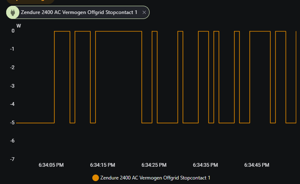Click the long 0 W plateau on the orange line
The height and width of the screenshot is (184, 300).
[x=119, y=31]
